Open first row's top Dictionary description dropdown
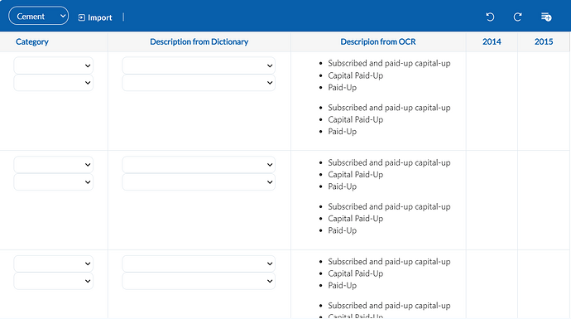This screenshot has width=571, height=319. pos(199,65)
